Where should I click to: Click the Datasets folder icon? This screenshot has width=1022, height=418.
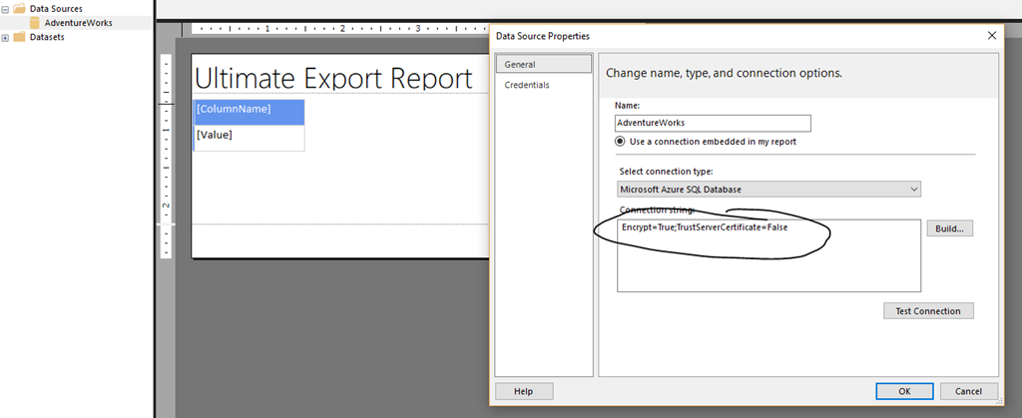click(20, 38)
